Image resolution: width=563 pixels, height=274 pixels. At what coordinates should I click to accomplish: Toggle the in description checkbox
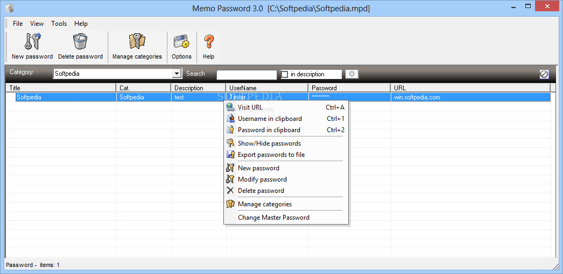pyautogui.click(x=284, y=74)
